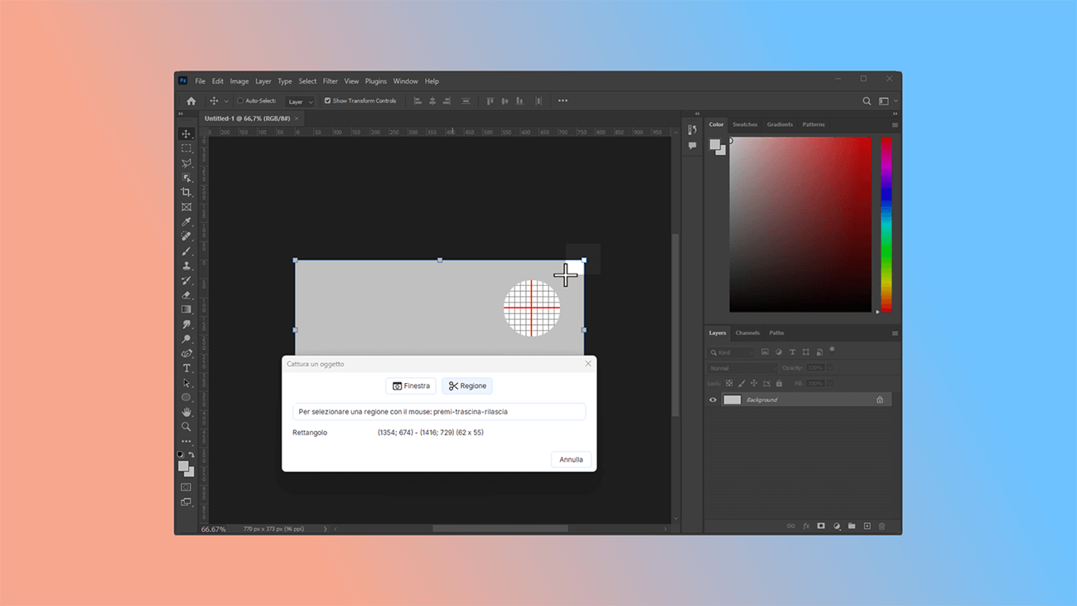The image size is (1077, 606).
Task: Select the Eyedropper tool in the toolbar
Action: click(186, 222)
